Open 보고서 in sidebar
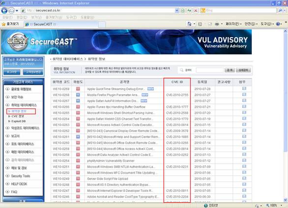 tap(15, 136)
